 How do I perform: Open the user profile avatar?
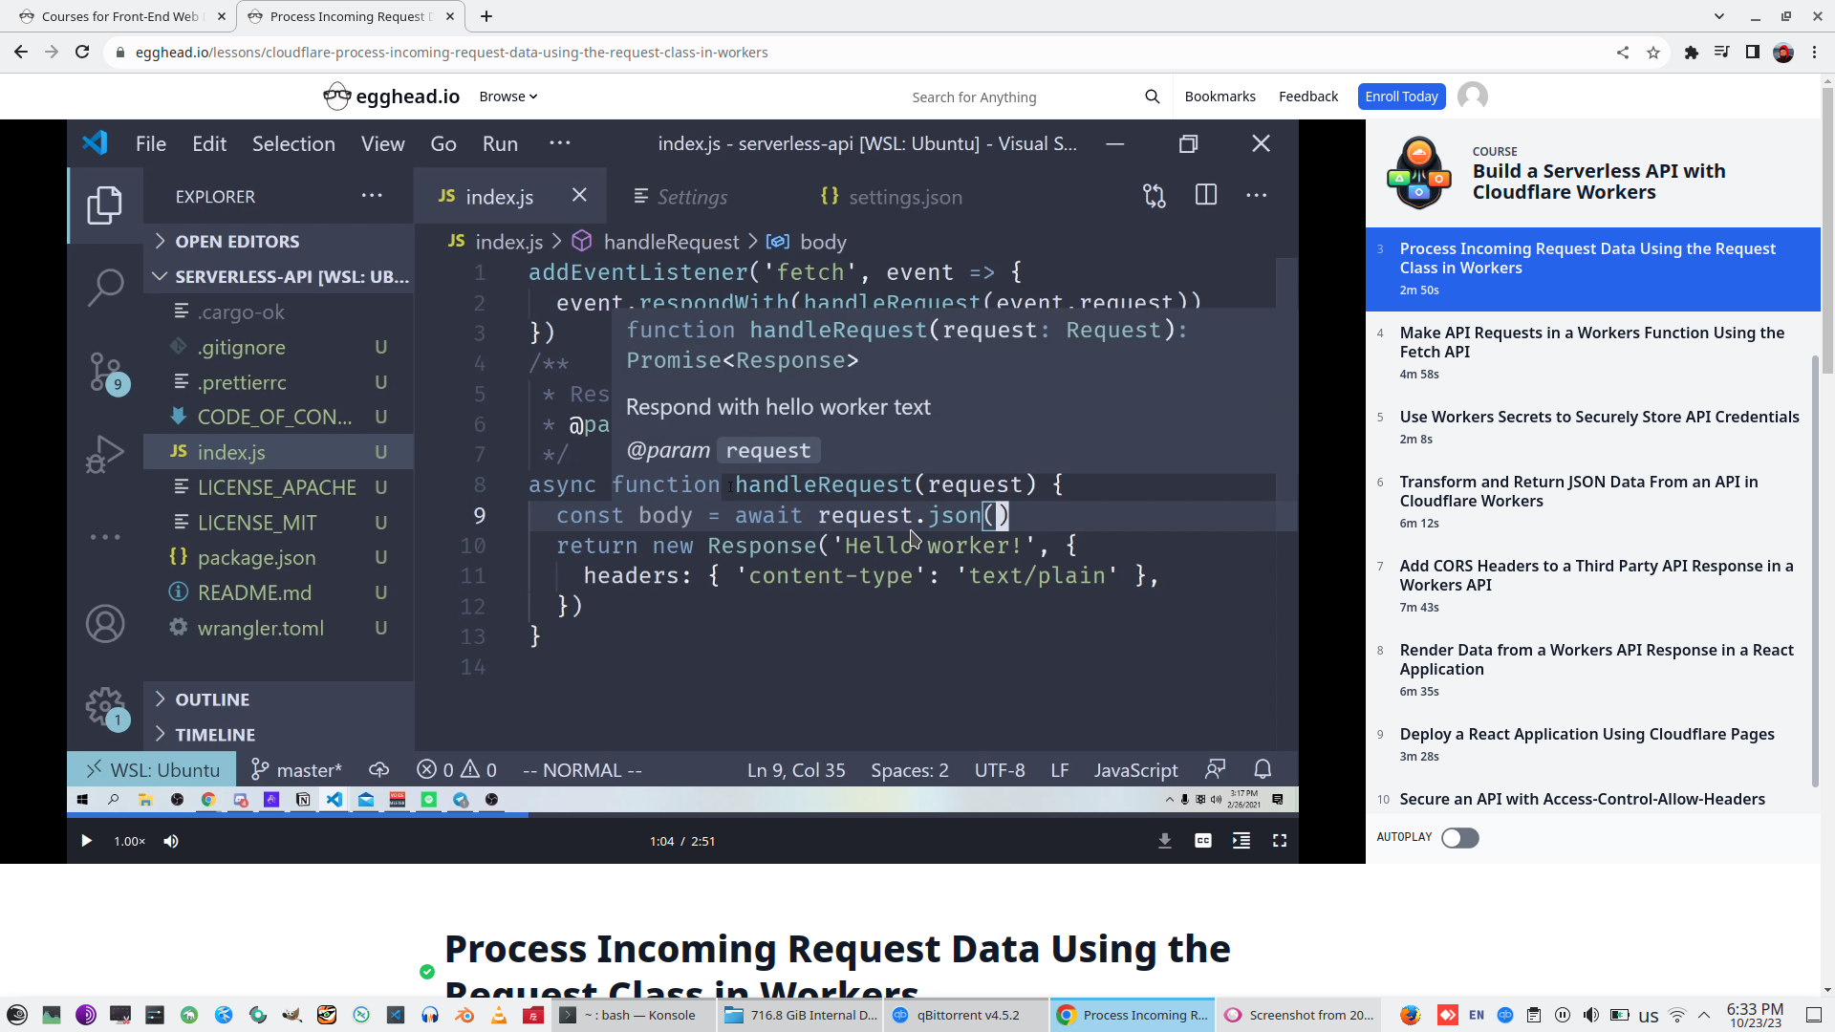click(1472, 97)
